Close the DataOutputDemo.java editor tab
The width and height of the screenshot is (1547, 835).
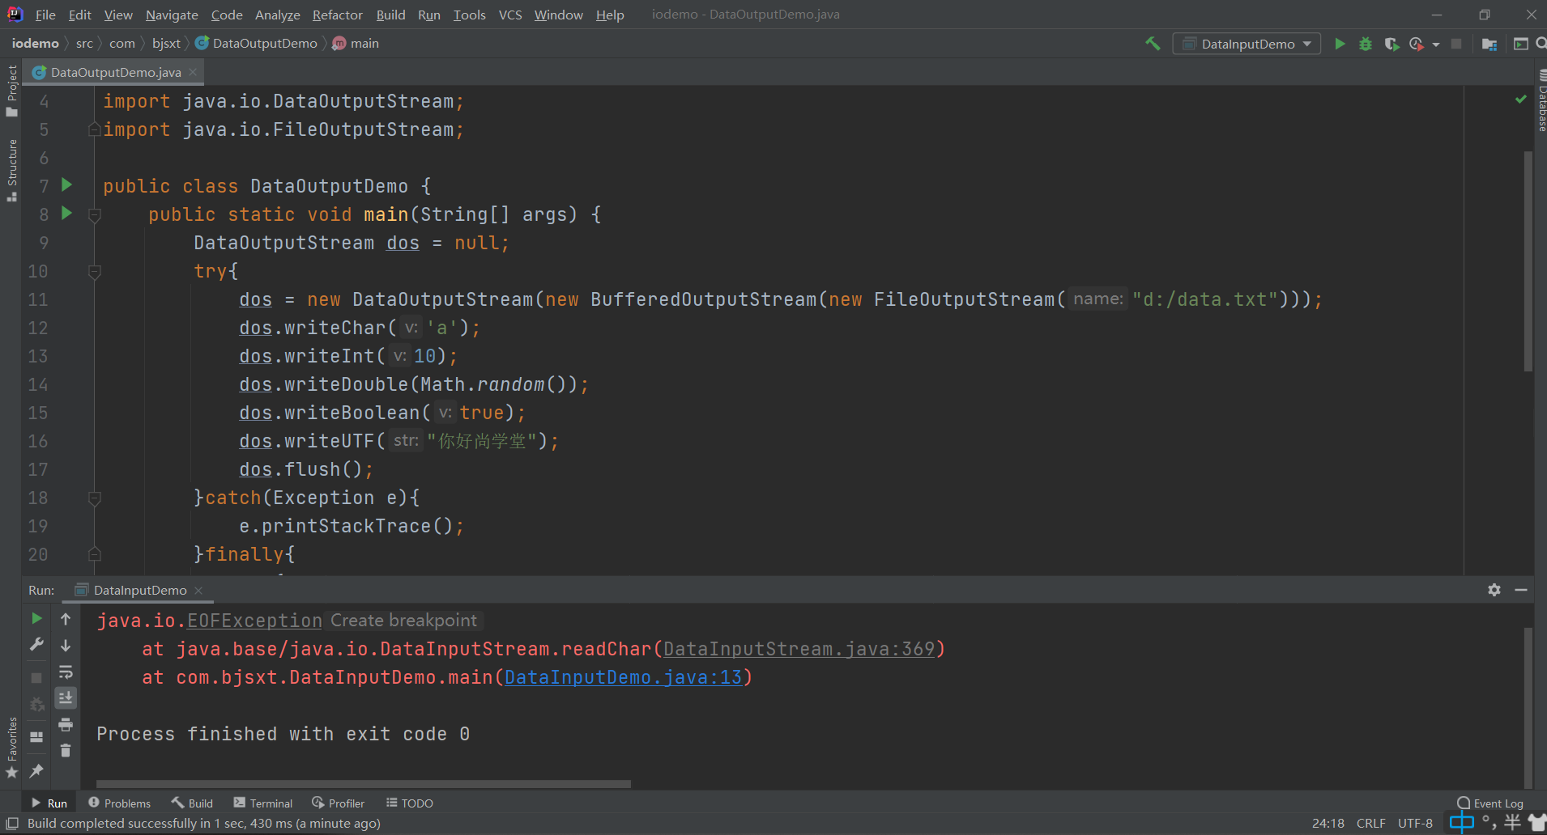(x=193, y=72)
